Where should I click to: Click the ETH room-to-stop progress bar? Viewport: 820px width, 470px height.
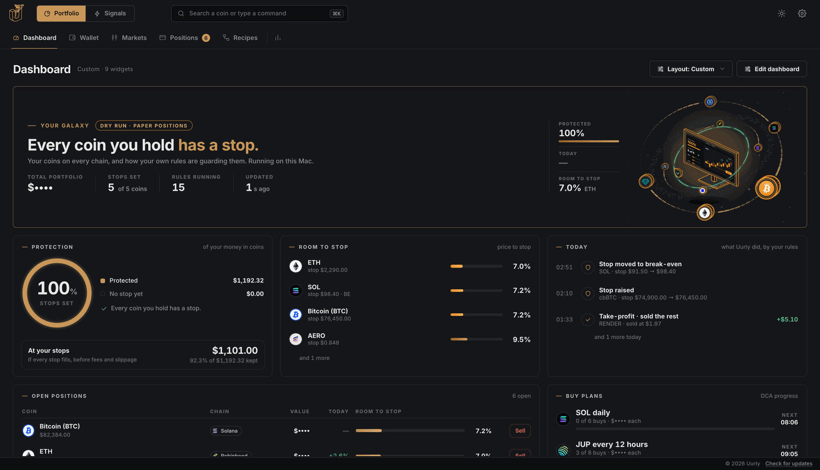(477, 266)
